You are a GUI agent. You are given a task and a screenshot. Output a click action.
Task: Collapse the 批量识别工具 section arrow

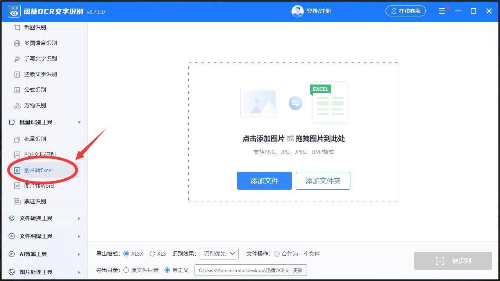pyautogui.click(x=79, y=122)
